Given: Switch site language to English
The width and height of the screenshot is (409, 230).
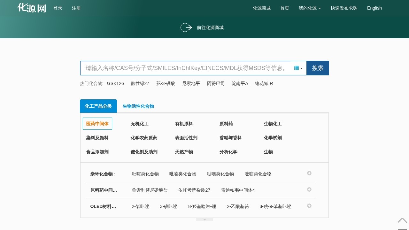Looking at the screenshot, I should point(374,8).
